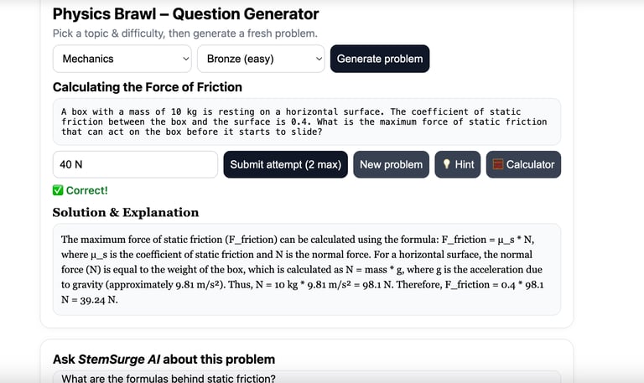Viewport: 644px width, 383px height.
Task: Click the friction problem statement text box
Action: tap(306, 122)
